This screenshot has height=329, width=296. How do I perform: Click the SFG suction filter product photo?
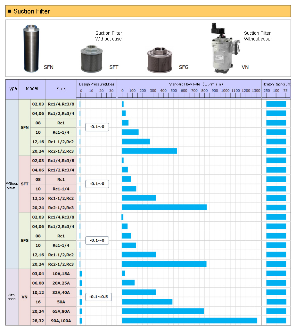coord(160,59)
